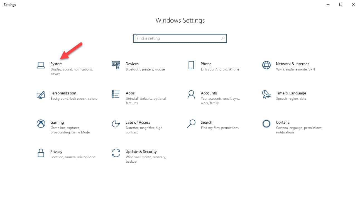
Task: Open Update & Security label
Action: point(141,152)
